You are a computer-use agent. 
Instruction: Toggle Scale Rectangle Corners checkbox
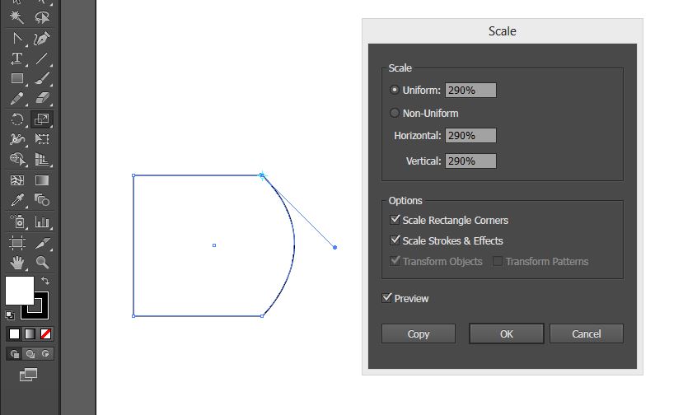point(395,220)
